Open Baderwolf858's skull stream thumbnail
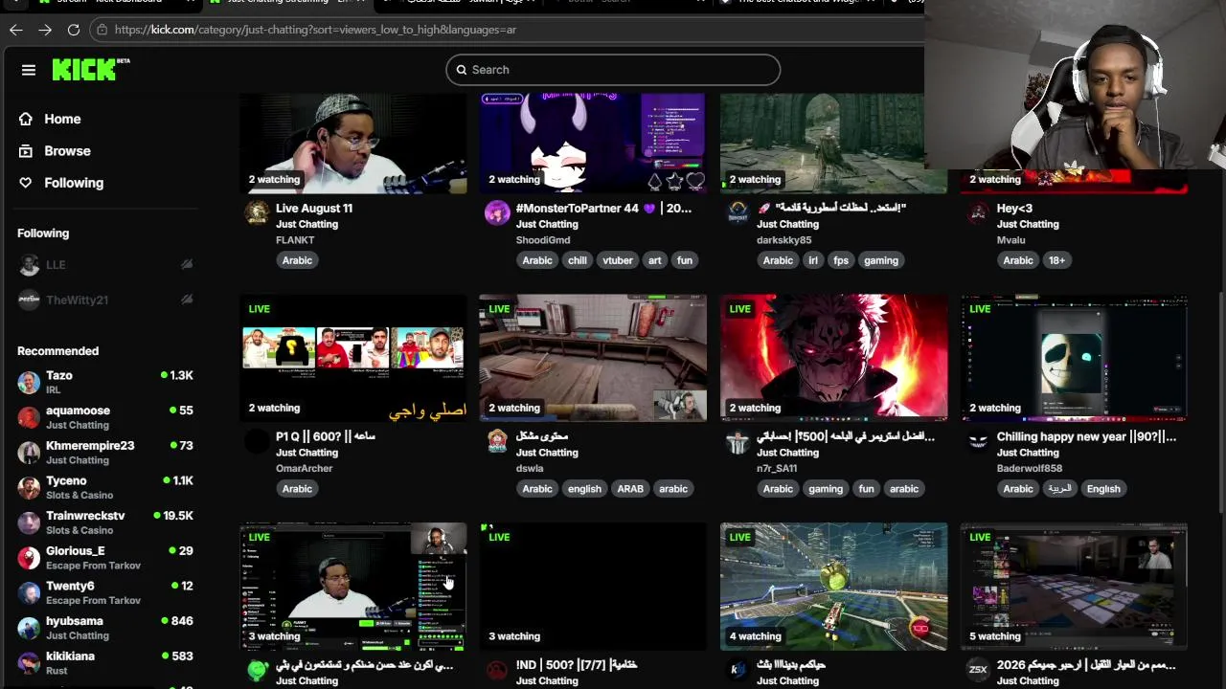 click(1074, 358)
